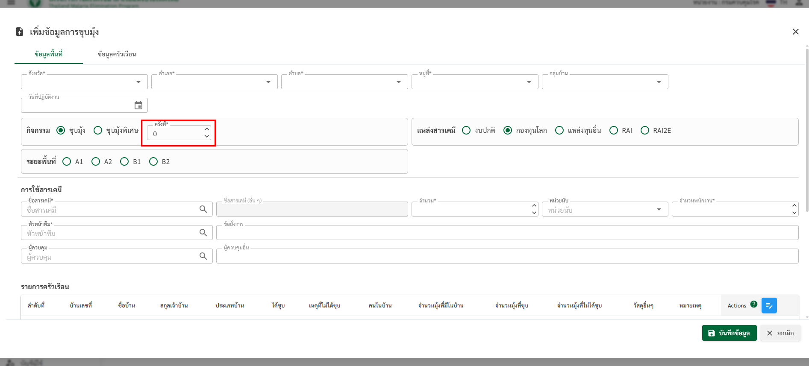Click blue edit-list button in Actions column

[x=769, y=305]
